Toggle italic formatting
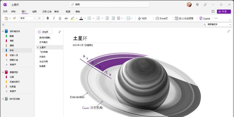 54,18
